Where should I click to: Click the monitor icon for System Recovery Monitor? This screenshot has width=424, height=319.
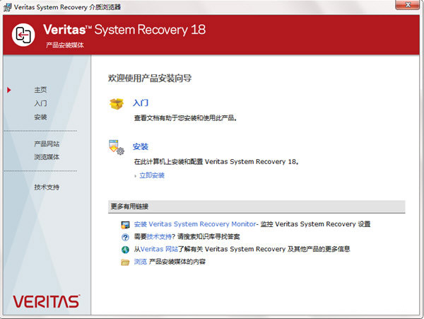[125, 224]
